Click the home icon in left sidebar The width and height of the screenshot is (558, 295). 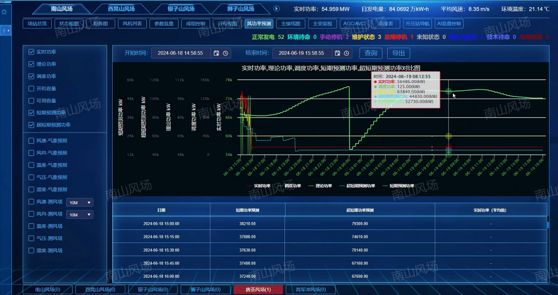click(x=4, y=12)
